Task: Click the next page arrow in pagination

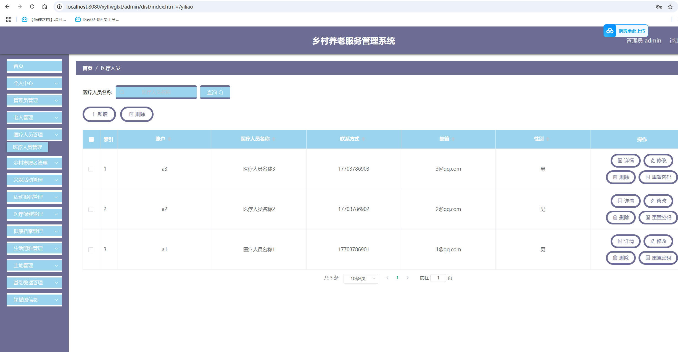Action: tap(407, 278)
